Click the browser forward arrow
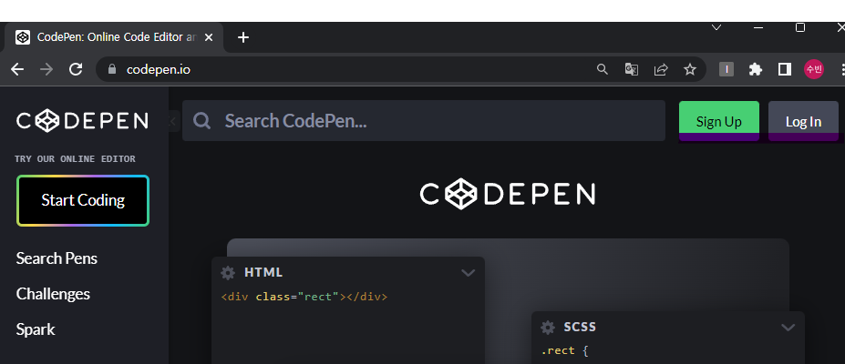 click(46, 69)
